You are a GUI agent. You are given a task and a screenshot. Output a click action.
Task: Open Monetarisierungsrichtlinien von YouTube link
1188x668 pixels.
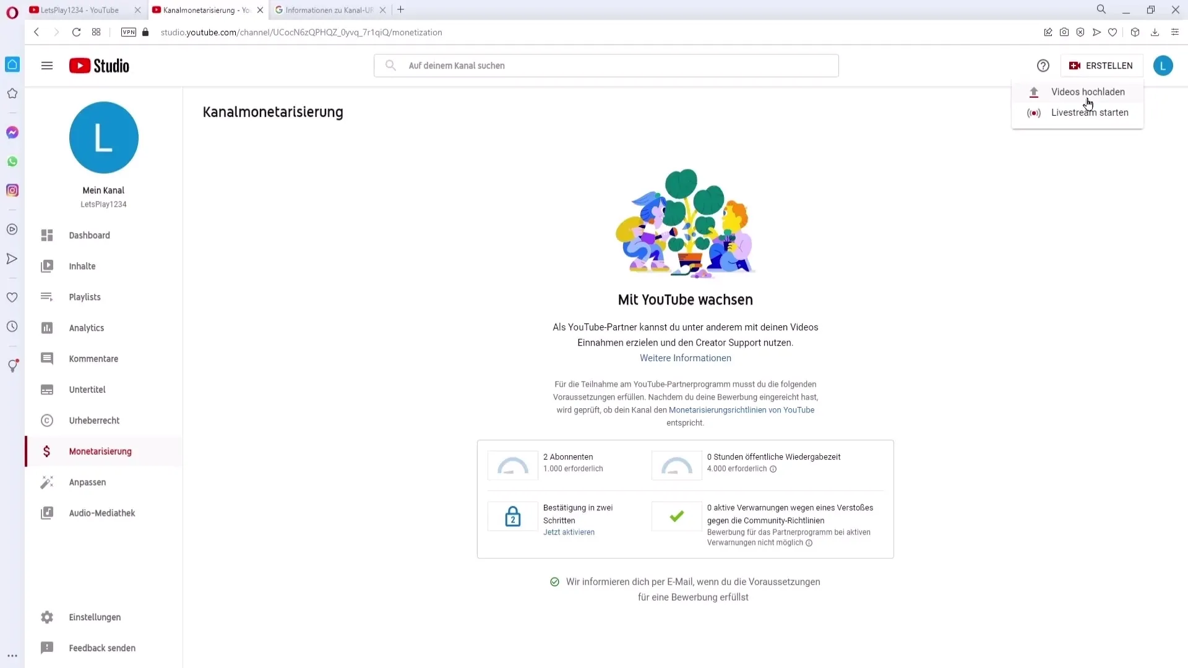(741, 410)
